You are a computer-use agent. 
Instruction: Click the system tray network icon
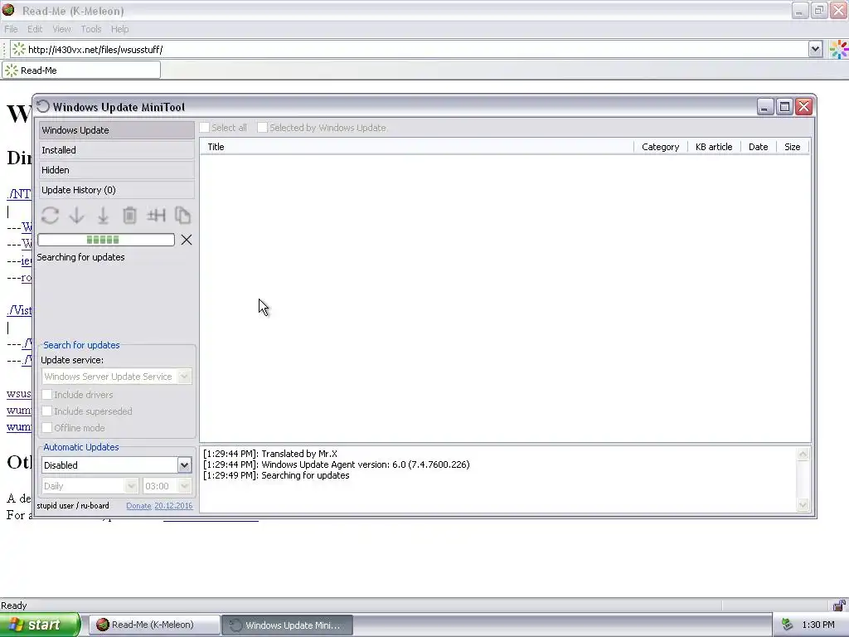788,625
